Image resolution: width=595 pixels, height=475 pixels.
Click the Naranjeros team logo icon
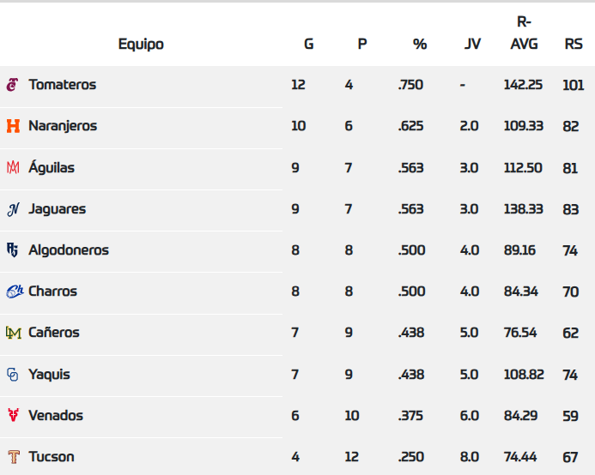point(13,126)
